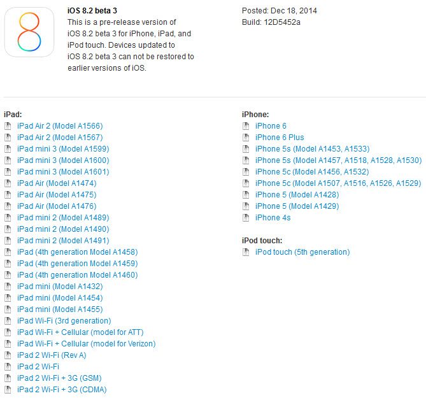Download iPad Air 2 (Model A1567) build
The width and height of the screenshot is (426, 398).
click(x=60, y=138)
